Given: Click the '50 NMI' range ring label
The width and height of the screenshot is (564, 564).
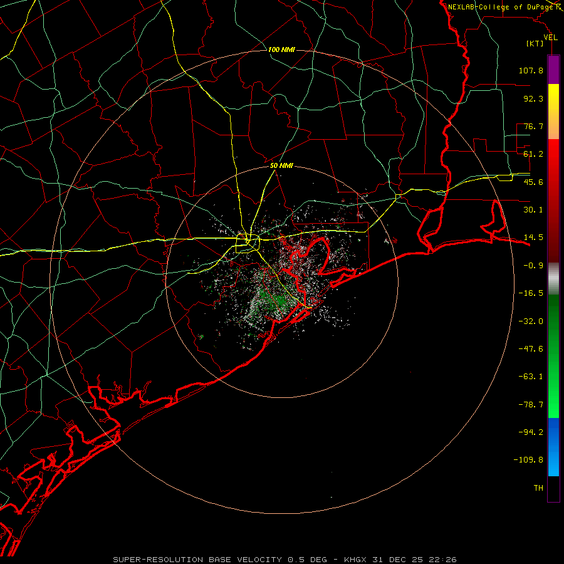Looking at the screenshot, I should 281,166.
